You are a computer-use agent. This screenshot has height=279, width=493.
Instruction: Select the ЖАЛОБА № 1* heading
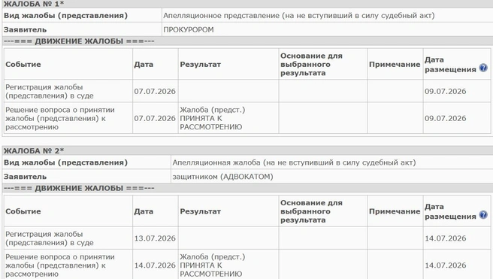(34, 4)
